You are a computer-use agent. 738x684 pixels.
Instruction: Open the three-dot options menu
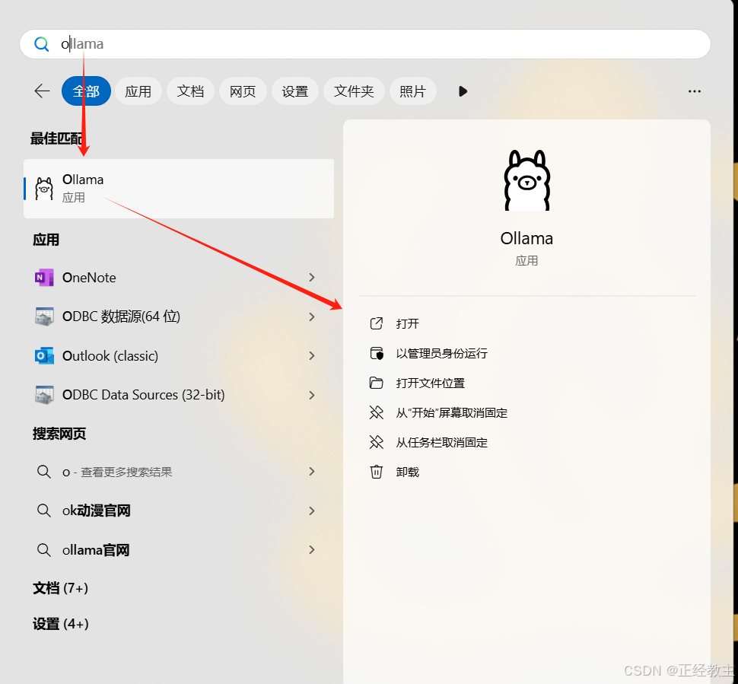pyautogui.click(x=694, y=91)
